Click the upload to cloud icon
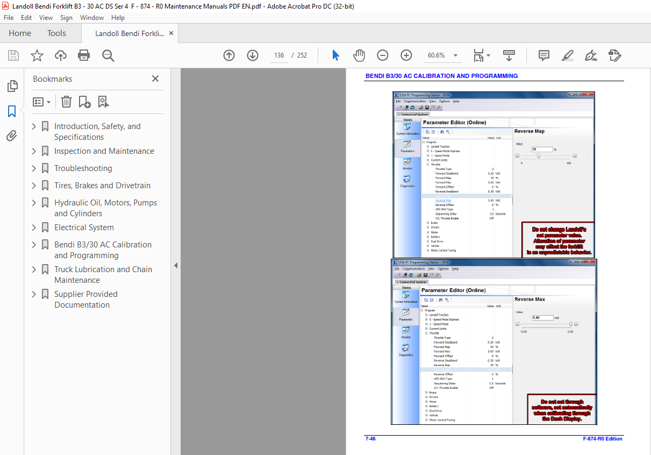The width and height of the screenshot is (651, 455). click(61, 55)
